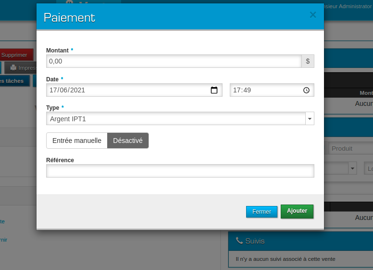Expand the Type dropdown arrow
Viewport: 373px width, 270px height.
click(309, 118)
